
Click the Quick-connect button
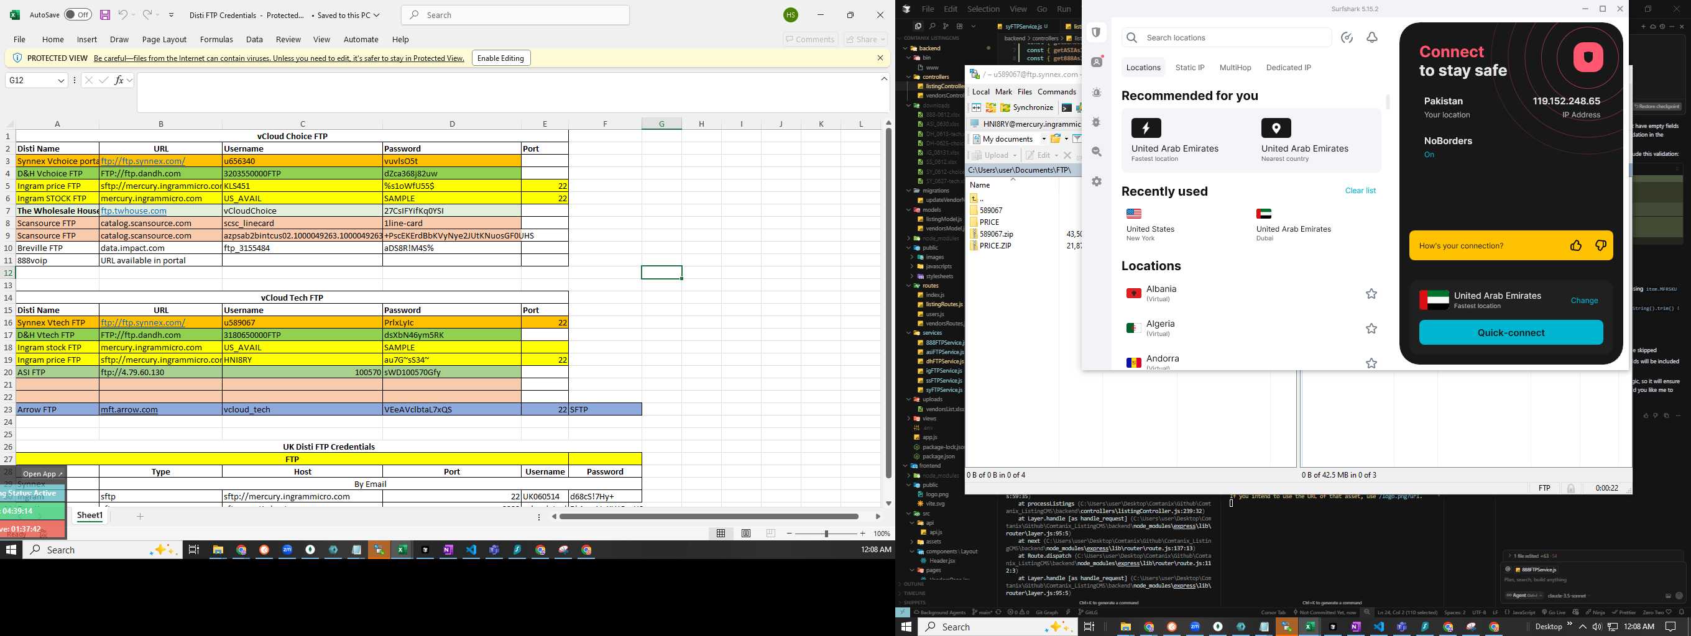pos(1511,332)
